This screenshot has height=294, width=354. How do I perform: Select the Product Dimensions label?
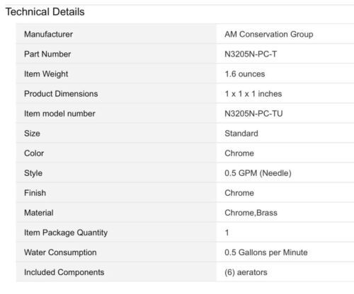[x=61, y=94]
